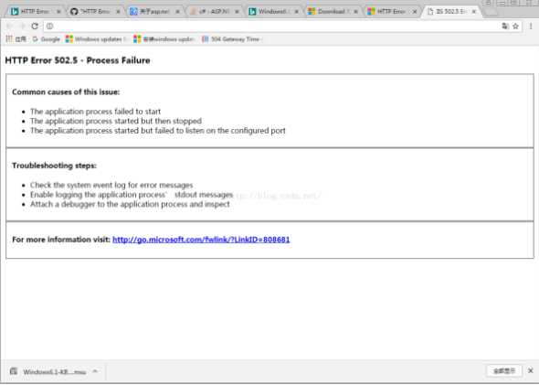Open the Google bookmark

(x=46, y=39)
